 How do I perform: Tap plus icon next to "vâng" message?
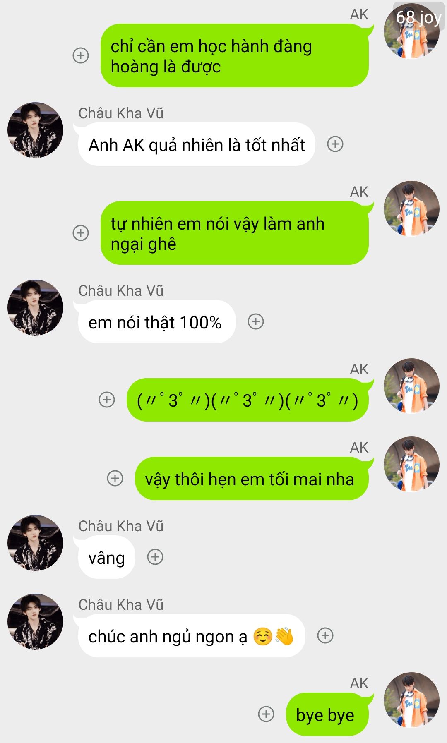point(155,557)
